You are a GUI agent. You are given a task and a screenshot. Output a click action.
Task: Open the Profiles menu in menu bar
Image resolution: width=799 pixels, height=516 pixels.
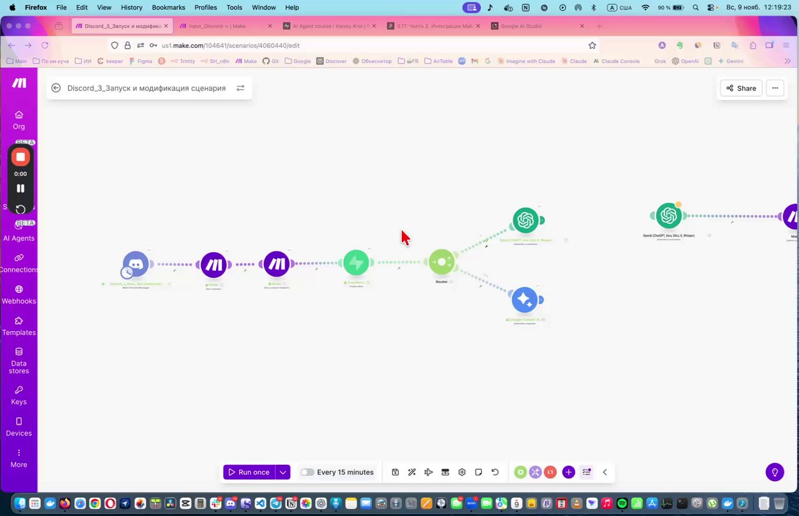(x=205, y=7)
